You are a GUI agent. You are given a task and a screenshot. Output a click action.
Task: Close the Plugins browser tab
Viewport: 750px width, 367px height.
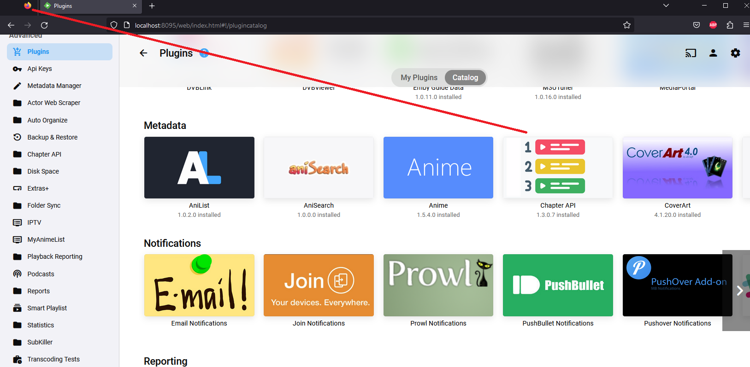tap(135, 6)
